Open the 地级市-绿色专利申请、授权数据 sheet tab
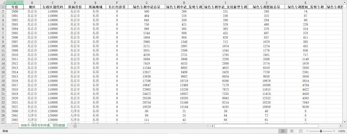 pos(43,125)
